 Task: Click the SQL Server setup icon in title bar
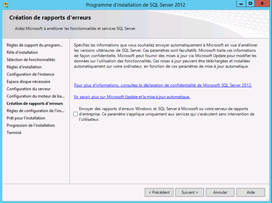tap(6, 4)
